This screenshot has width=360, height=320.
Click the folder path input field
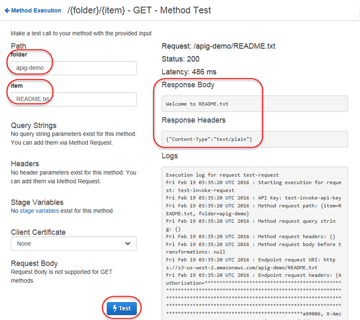[73, 68]
